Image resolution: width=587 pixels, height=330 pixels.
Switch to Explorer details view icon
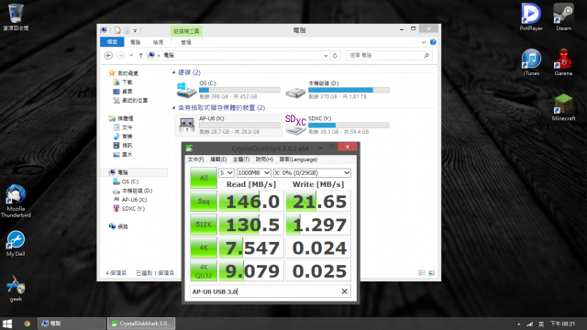pos(422,273)
